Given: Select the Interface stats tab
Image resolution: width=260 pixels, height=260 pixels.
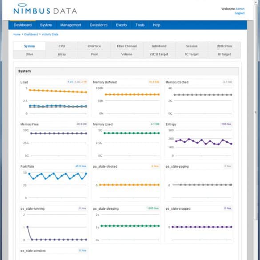Looking at the screenshot, I should [94, 46].
